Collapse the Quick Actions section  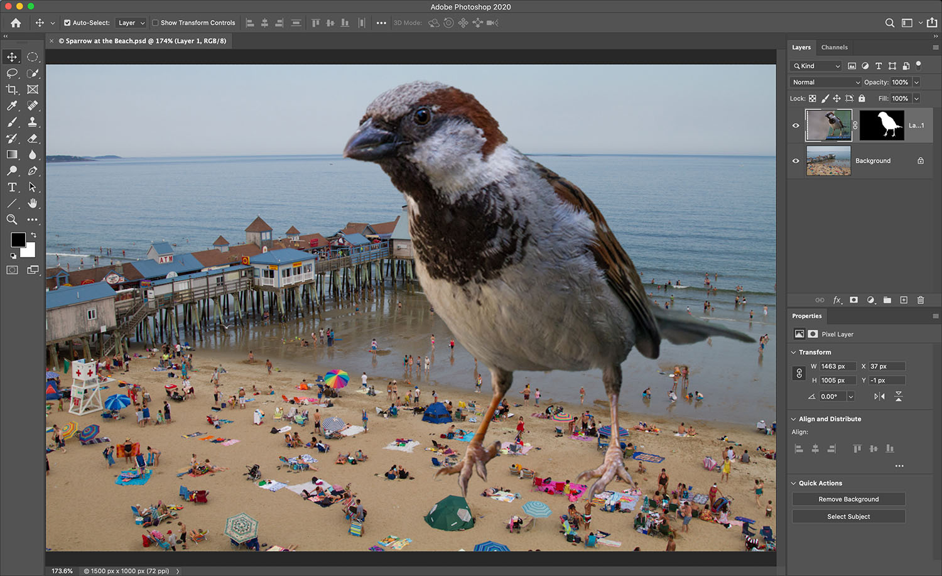pyautogui.click(x=793, y=483)
